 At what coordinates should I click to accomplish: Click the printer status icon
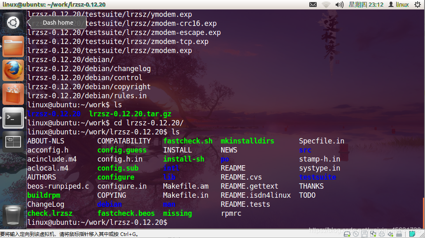(x=383, y=233)
